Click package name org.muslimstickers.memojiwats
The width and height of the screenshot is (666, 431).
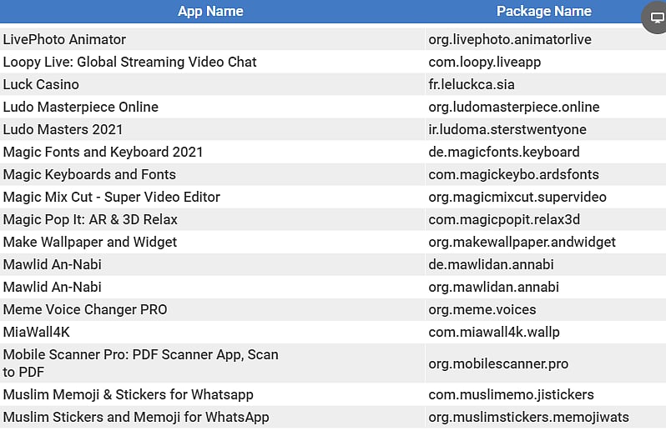pyautogui.click(x=528, y=417)
